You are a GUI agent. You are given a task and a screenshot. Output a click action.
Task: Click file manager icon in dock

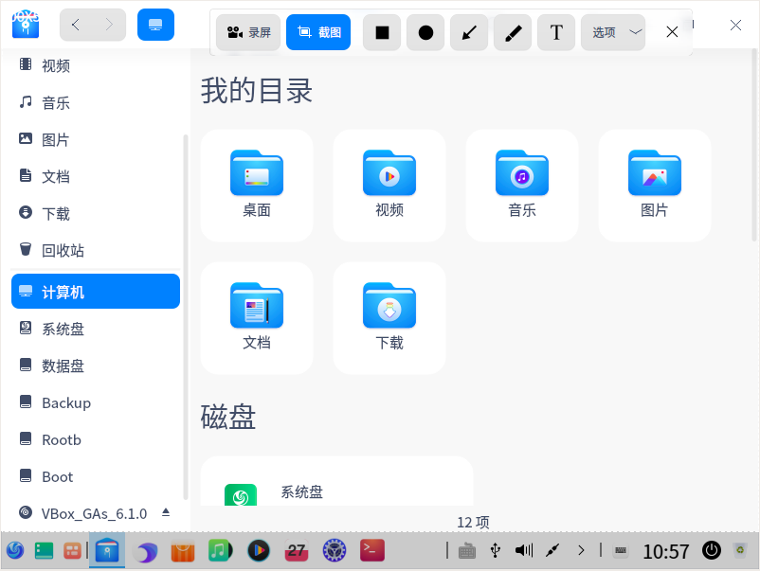pos(107,551)
